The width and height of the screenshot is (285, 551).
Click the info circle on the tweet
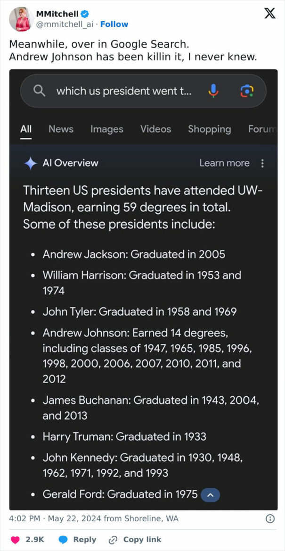(269, 518)
